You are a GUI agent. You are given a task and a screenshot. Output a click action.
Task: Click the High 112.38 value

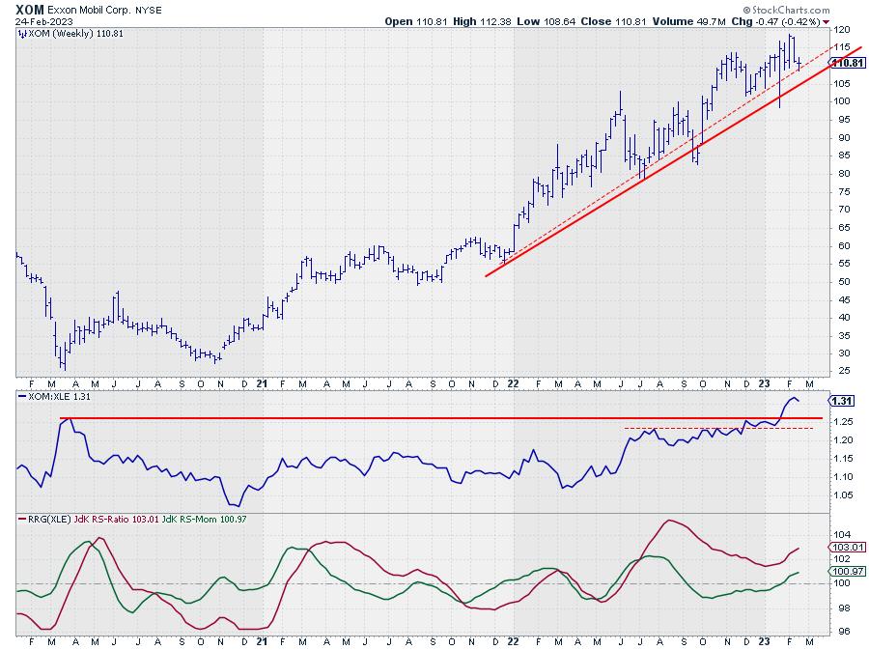click(x=483, y=21)
